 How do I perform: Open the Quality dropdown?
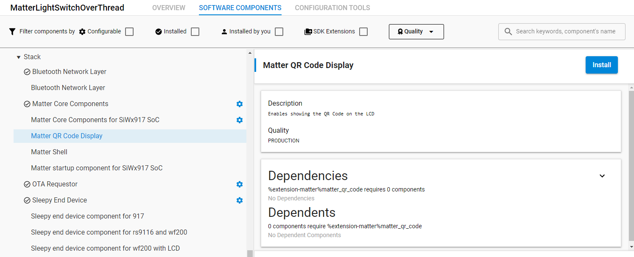416,32
